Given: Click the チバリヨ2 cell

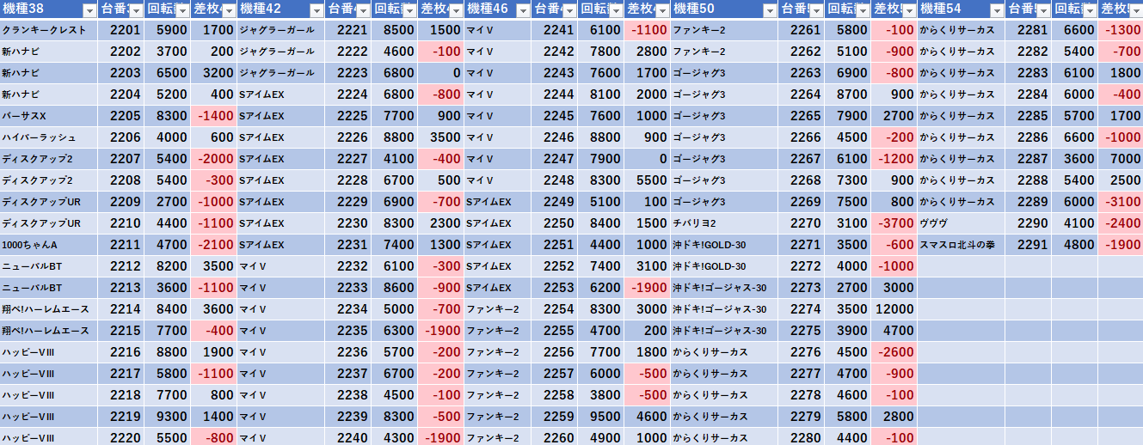Looking at the screenshot, I should point(724,223).
